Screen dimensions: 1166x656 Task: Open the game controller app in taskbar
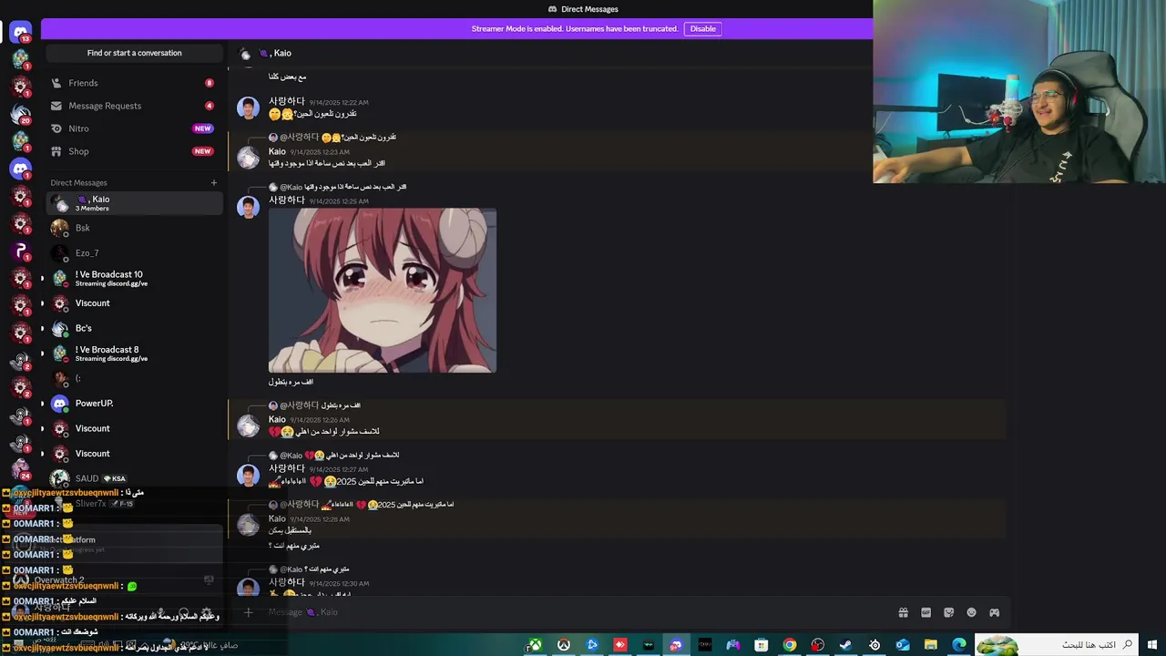[x=733, y=645]
